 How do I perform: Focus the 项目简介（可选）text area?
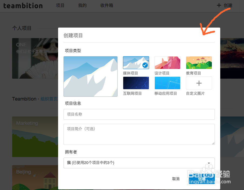tap(139, 134)
